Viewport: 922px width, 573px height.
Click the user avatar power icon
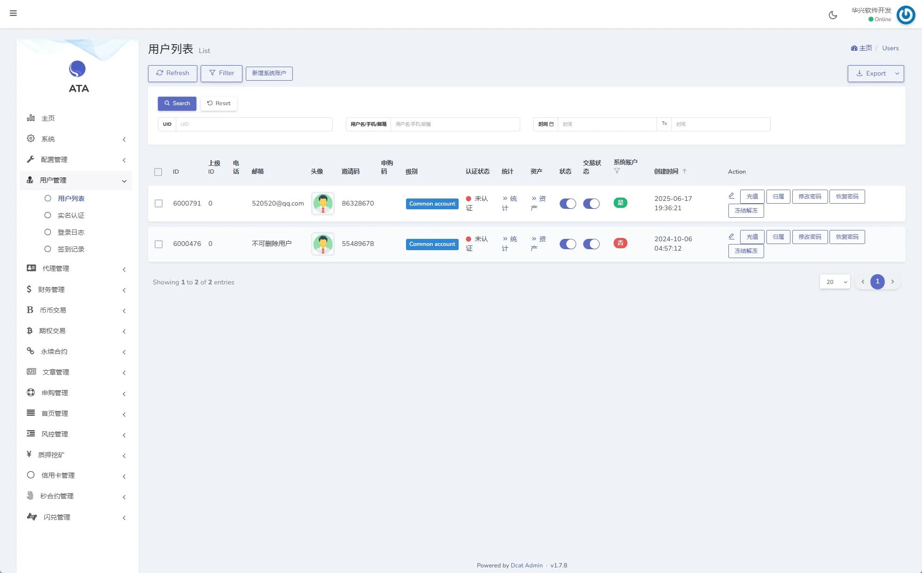tap(906, 15)
